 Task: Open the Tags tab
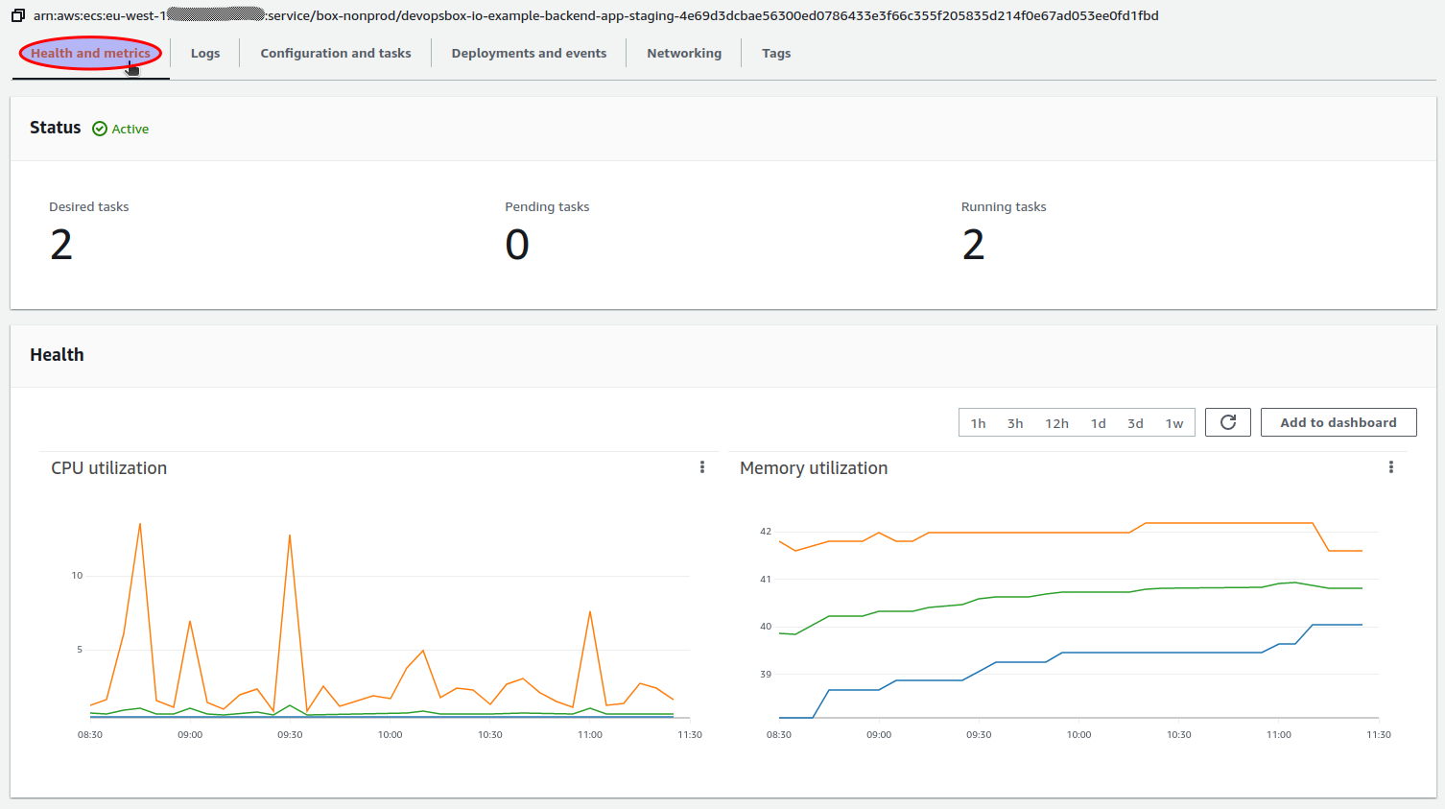point(776,53)
